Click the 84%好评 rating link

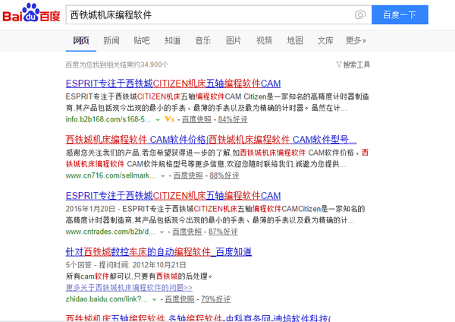[x=233, y=119]
